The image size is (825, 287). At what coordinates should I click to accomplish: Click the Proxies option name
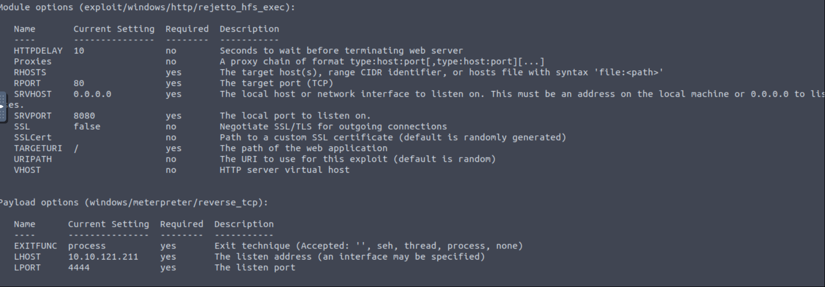[x=33, y=62]
